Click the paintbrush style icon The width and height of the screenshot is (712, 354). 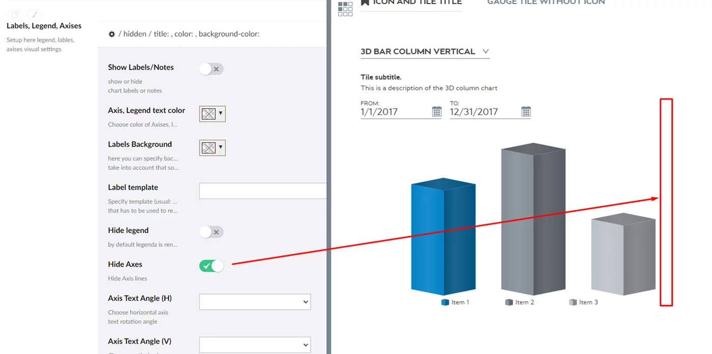tap(34, 15)
